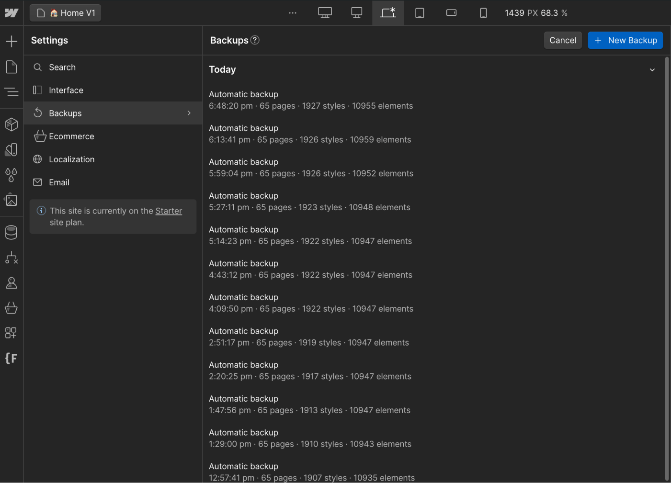Collapse the Today backups section
The width and height of the screenshot is (671, 483).
tap(652, 69)
